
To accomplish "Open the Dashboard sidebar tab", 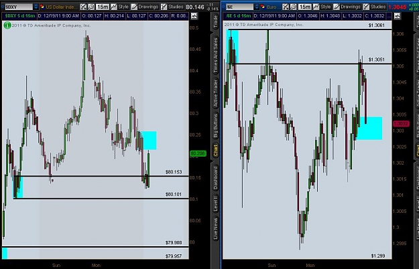I will point(215,178).
